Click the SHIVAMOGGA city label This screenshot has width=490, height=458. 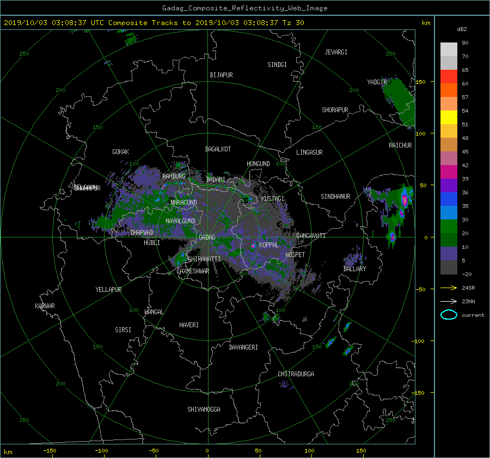click(x=204, y=410)
